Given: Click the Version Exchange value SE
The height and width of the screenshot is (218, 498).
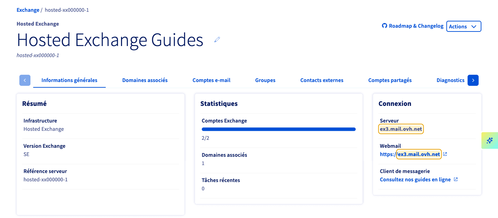Looking at the screenshot, I should 26,154.
